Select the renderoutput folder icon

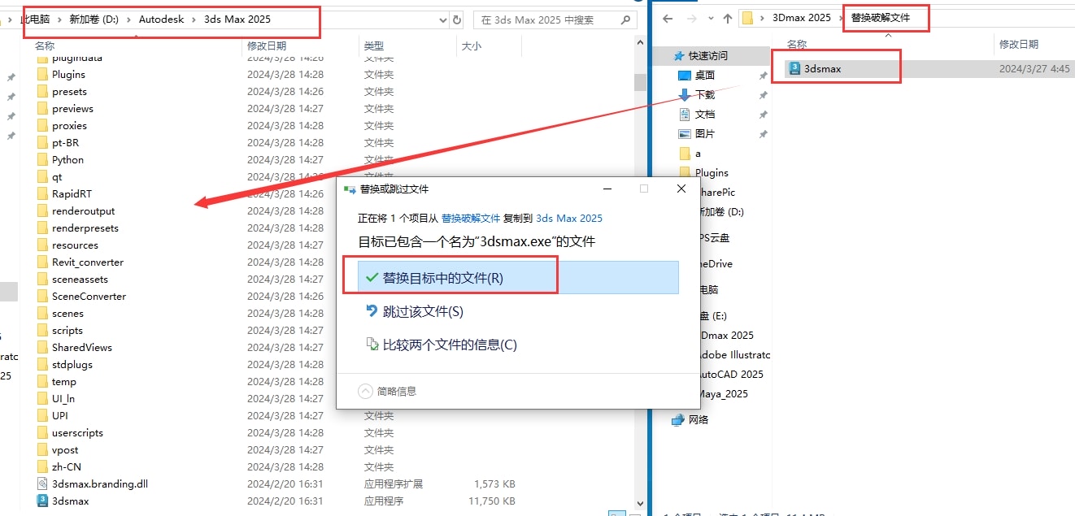(43, 210)
